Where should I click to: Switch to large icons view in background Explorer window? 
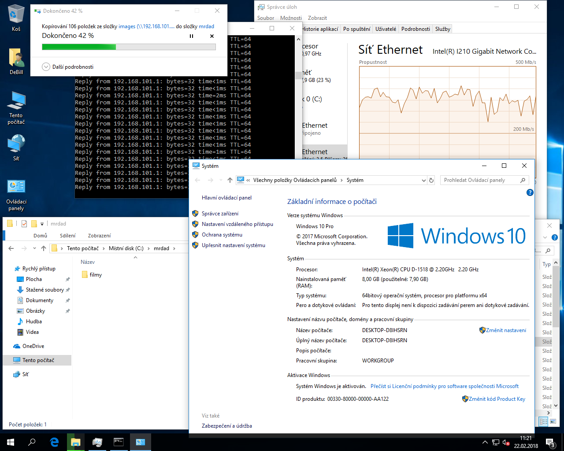(552, 421)
